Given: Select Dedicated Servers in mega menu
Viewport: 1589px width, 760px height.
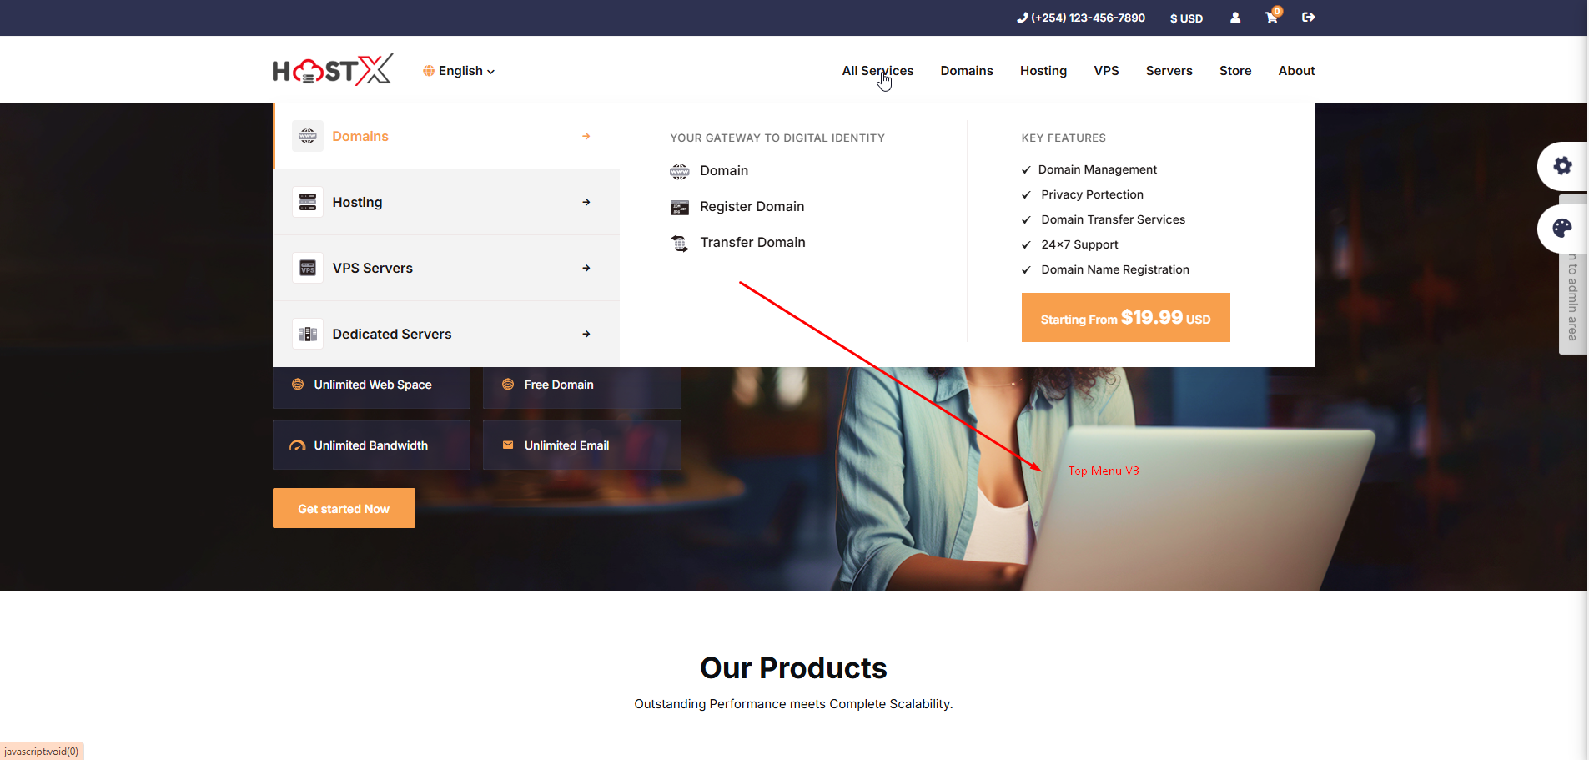Looking at the screenshot, I should 391,334.
